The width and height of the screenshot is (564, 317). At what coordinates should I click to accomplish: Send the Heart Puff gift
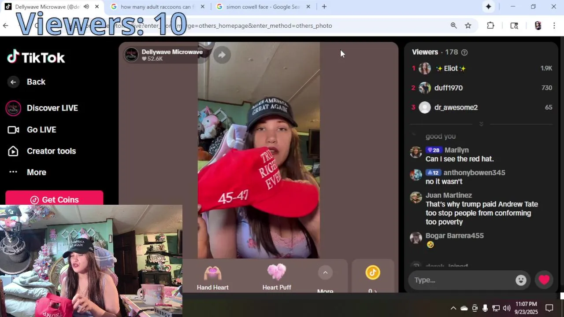tap(277, 278)
